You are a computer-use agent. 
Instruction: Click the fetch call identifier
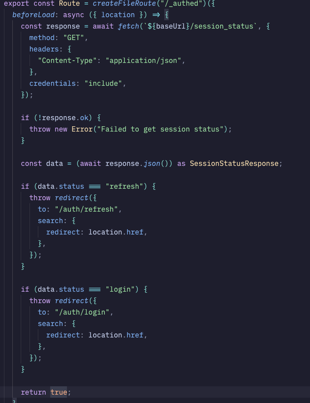coord(129,26)
